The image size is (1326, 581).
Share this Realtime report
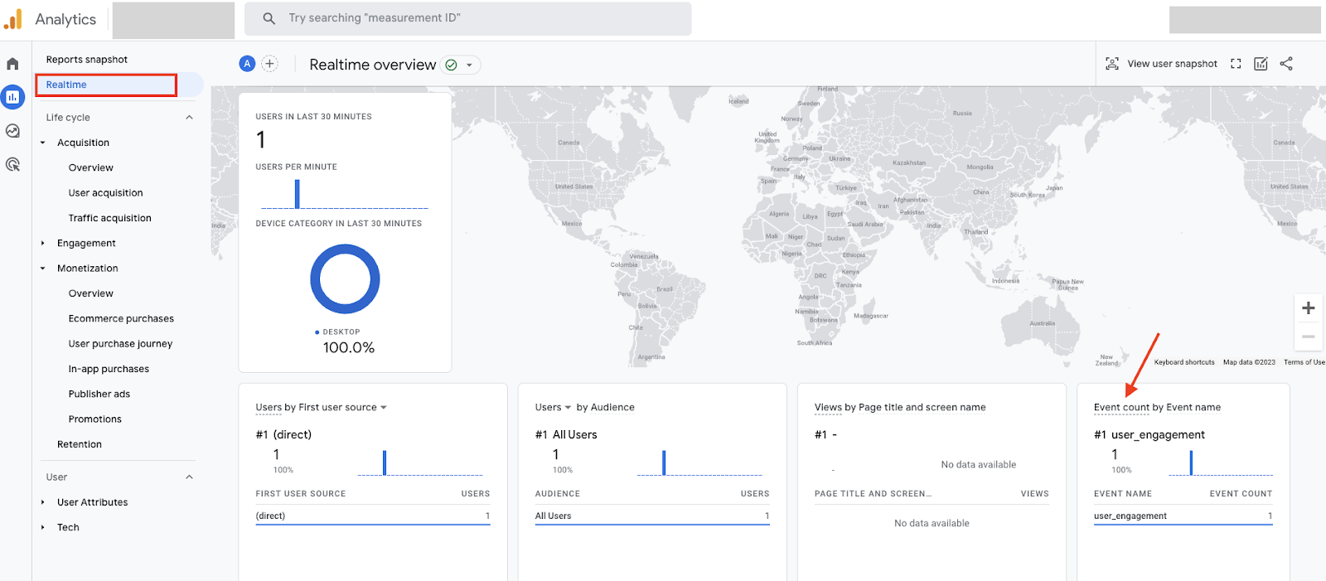tap(1286, 64)
